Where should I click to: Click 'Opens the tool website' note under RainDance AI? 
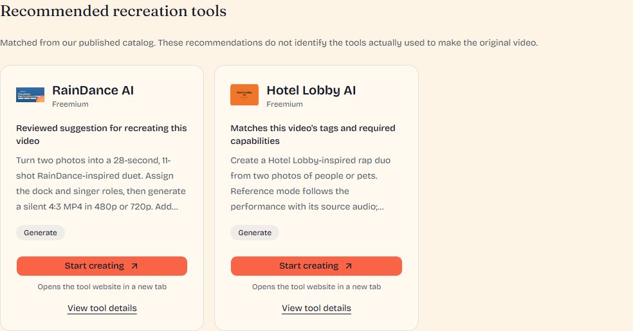tap(102, 287)
